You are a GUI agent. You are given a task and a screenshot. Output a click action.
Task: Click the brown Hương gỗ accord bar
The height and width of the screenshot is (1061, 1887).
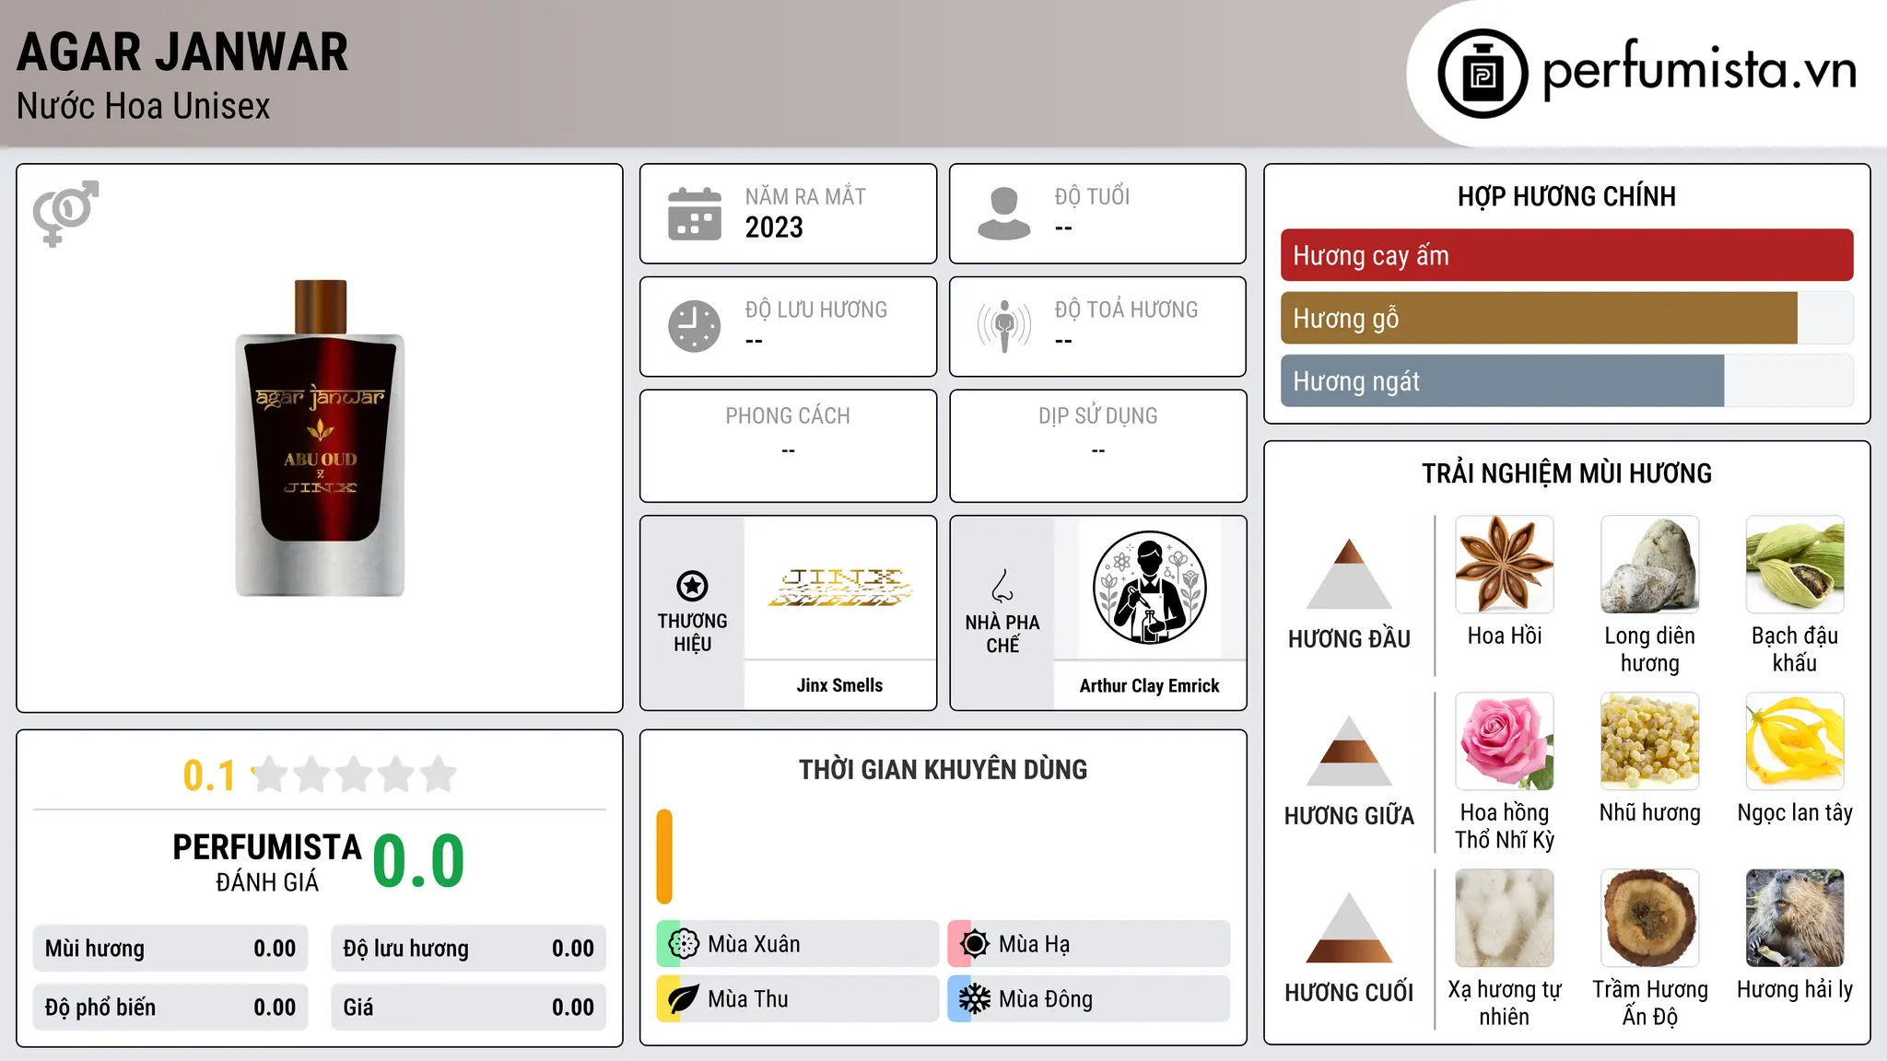click(1539, 318)
